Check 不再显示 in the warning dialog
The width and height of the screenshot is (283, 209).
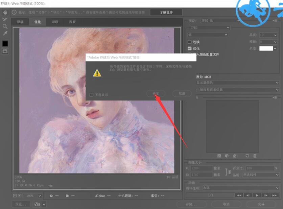(92, 95)
